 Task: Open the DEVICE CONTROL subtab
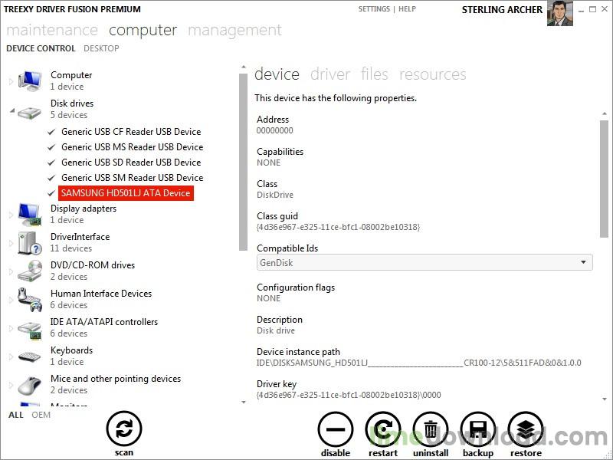coord(41,48)
